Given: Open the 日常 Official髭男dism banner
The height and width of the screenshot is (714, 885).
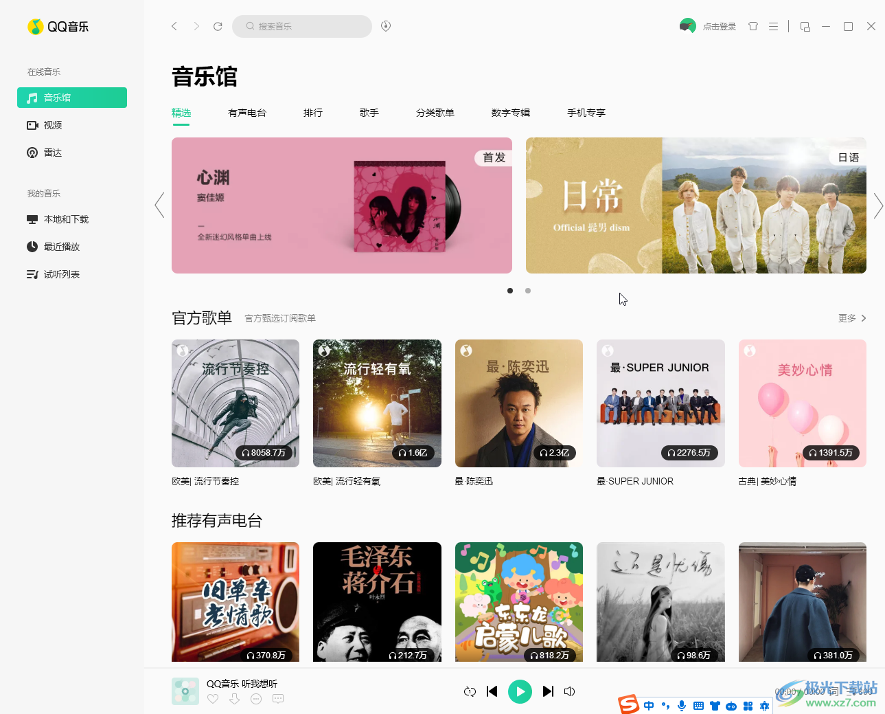Looking at the screenshot, I should [x=696, y=205].
